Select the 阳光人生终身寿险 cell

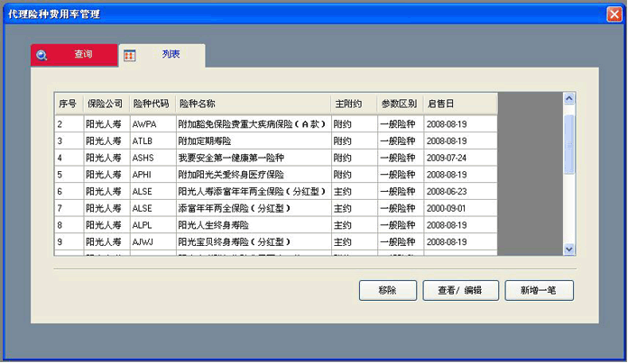pos(254,225)
